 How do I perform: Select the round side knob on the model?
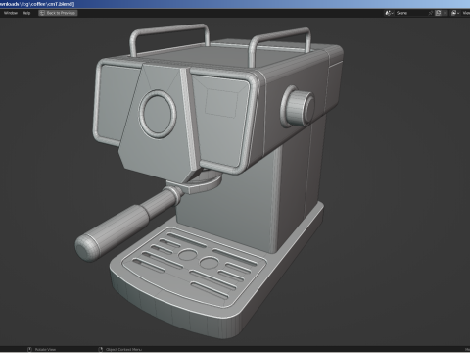[299, 107]
